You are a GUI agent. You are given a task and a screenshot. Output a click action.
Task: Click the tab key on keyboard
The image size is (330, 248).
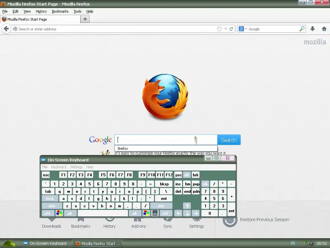coord(48,191)
